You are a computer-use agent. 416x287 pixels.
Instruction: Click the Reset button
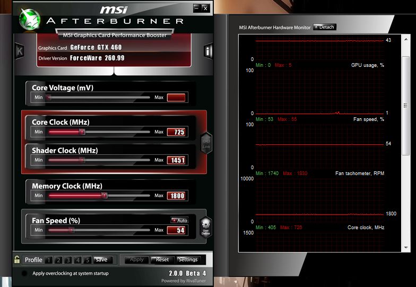[162, 260]
